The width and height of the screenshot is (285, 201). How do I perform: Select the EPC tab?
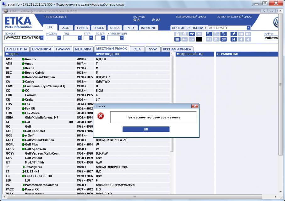point(50,27)
